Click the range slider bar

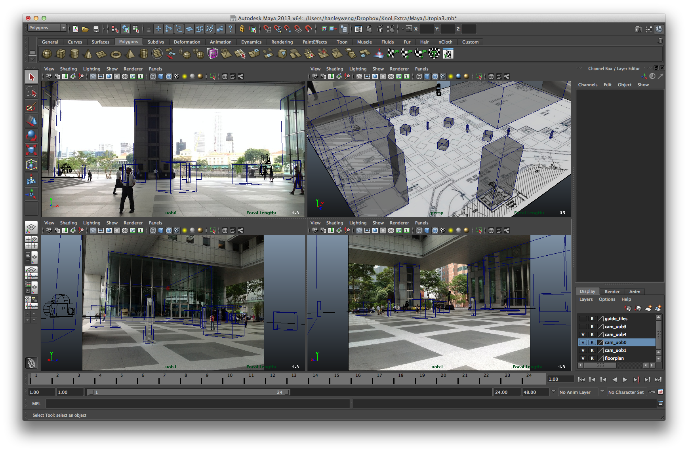(189, 392)
